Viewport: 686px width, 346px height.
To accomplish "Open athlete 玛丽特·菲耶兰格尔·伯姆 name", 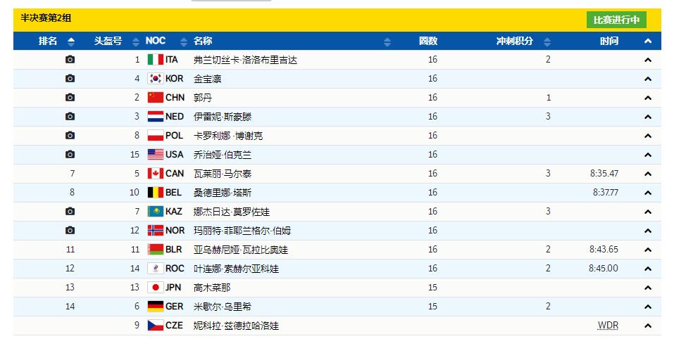I will (242, 231).
